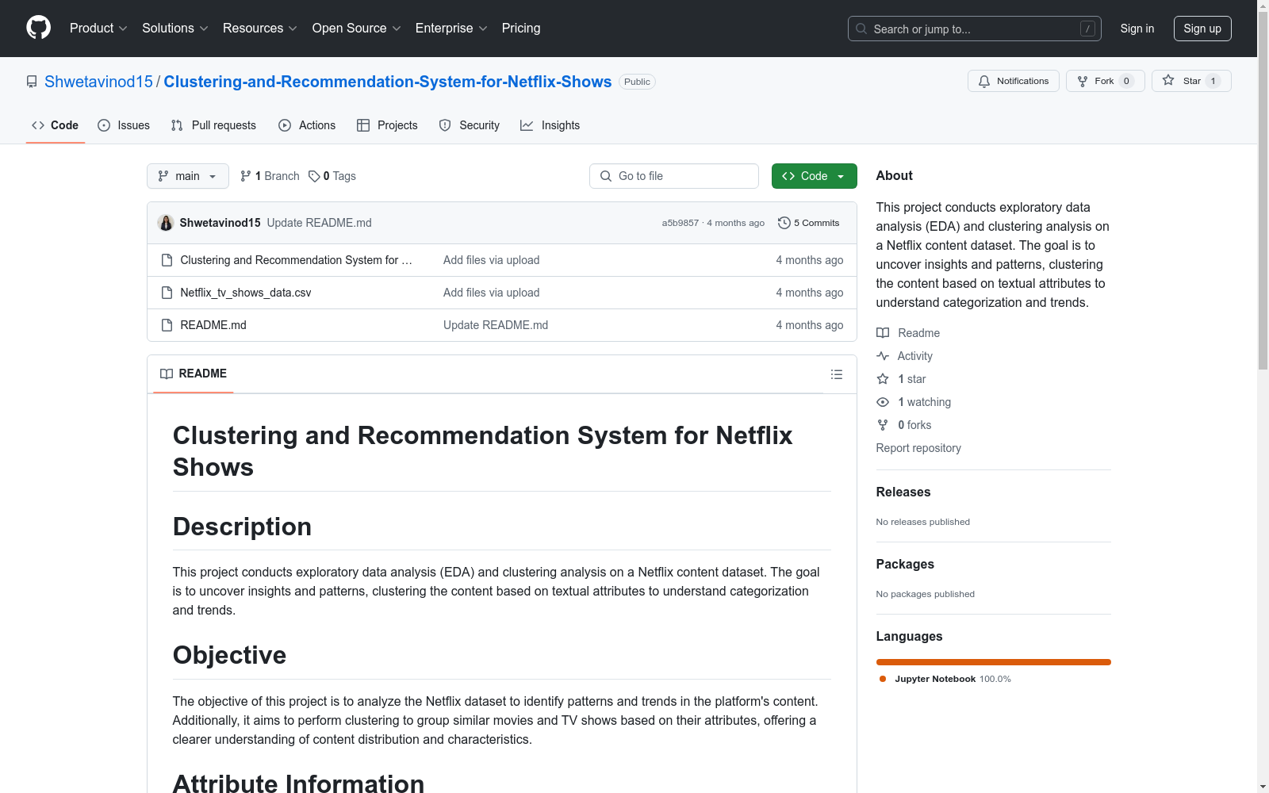
Task: Click the file icon beside Clustering and Recommendation System
Action: pos(167,260)
